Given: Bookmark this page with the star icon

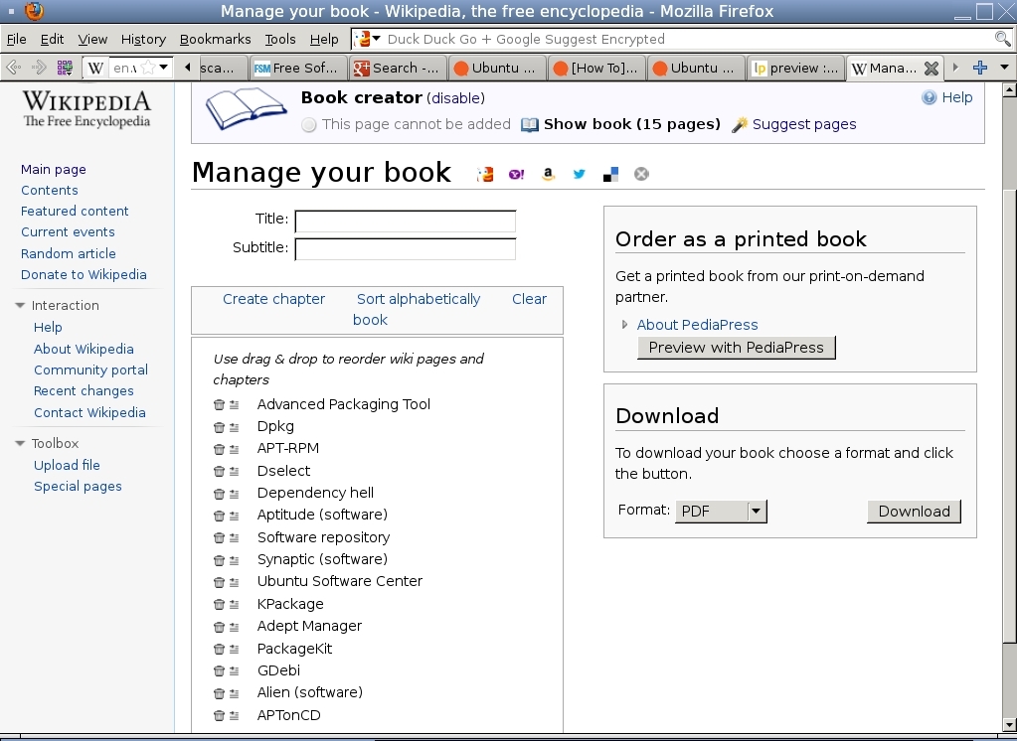Looking at the screenshot, I should [148, 68].
